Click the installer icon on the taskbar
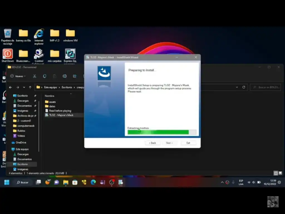Image resolution: width=285 pixels, height=214 pixels. (x=121, y=182)
